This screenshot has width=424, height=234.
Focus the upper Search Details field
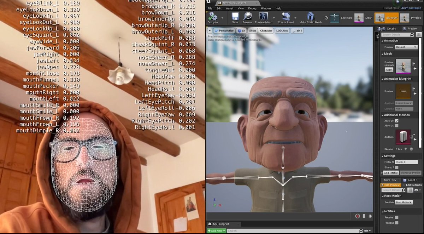[397, 35]
